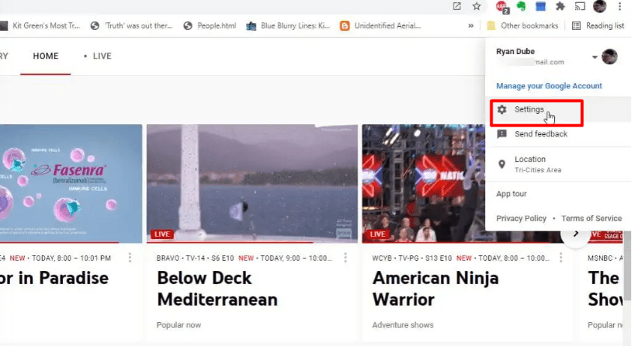Open the Other bookmarks folder
This screenshot has width=632, height=346.
[523, 25]
